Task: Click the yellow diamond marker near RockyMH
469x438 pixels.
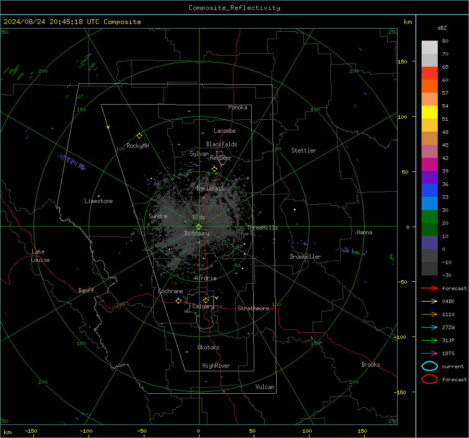Action: coord(139,136)
